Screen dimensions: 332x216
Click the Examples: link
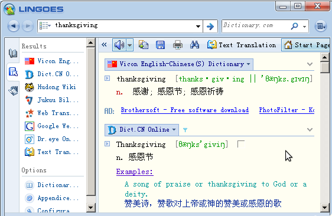tap(135, 172)
